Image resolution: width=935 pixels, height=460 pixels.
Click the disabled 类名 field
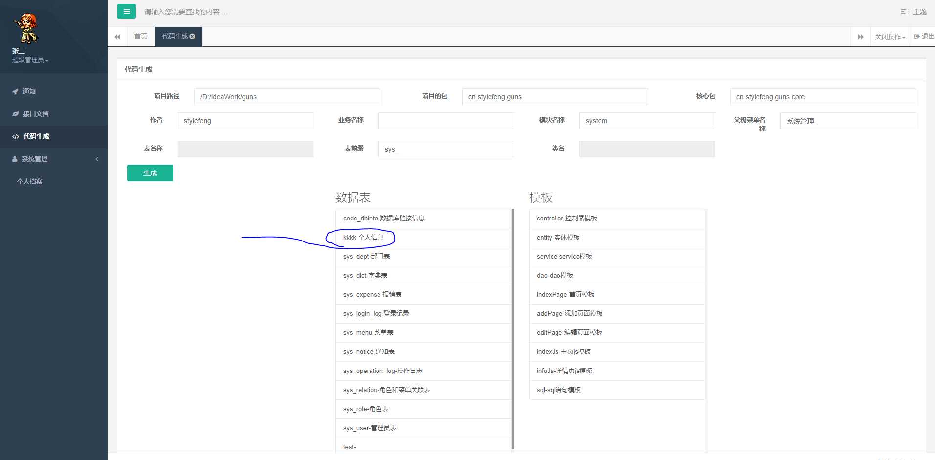click(x=647, y=149)
